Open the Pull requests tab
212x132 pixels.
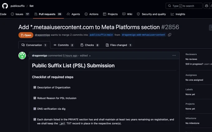click(x=48, y=14)
